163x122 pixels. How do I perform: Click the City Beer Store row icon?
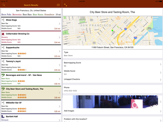(x=3, y=89)
